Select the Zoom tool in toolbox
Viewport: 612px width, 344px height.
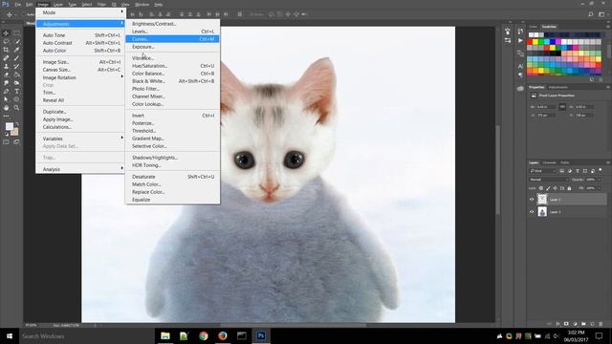click(x=16, y=108)
